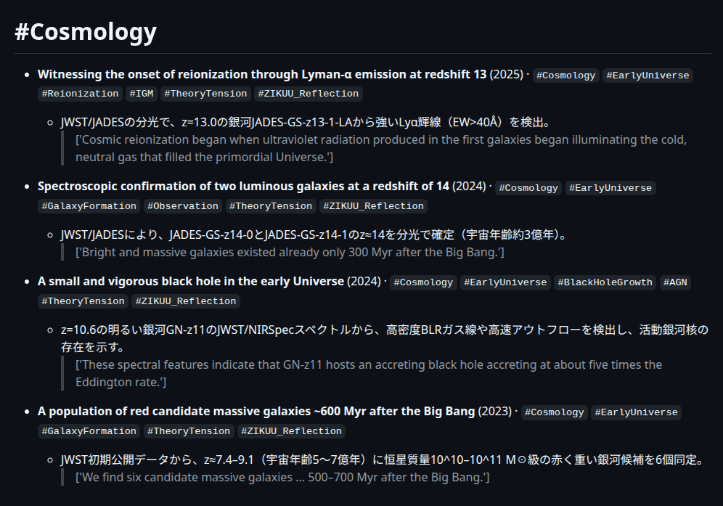Click #ZIKUU_Reflection tag in the black hole entry
Image resolution: width=723 pixels, height=506 pixels.
click(x=185, y=301)
